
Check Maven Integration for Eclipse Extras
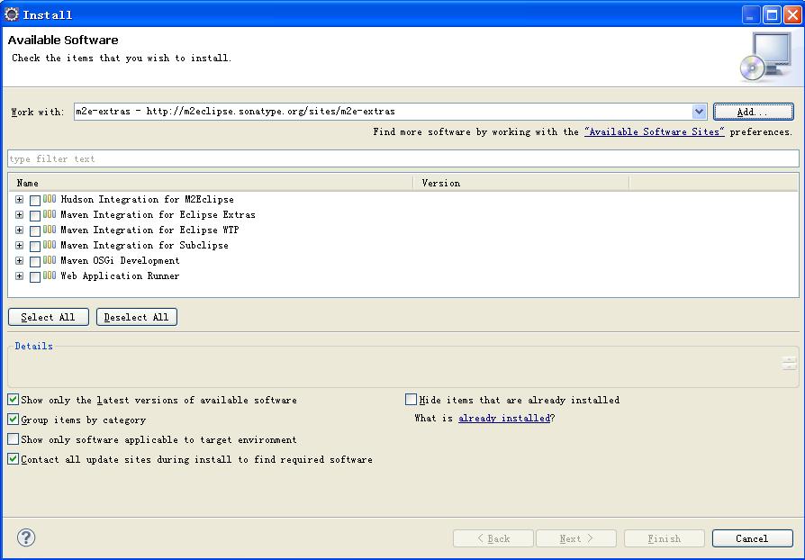click(35, 215)
